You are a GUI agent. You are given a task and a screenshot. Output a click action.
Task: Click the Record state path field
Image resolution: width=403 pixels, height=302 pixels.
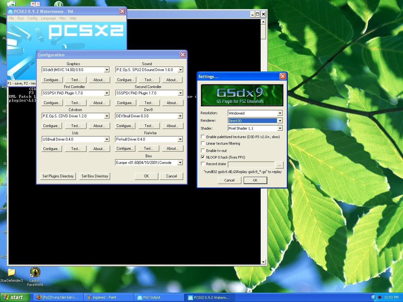[251, 165]
